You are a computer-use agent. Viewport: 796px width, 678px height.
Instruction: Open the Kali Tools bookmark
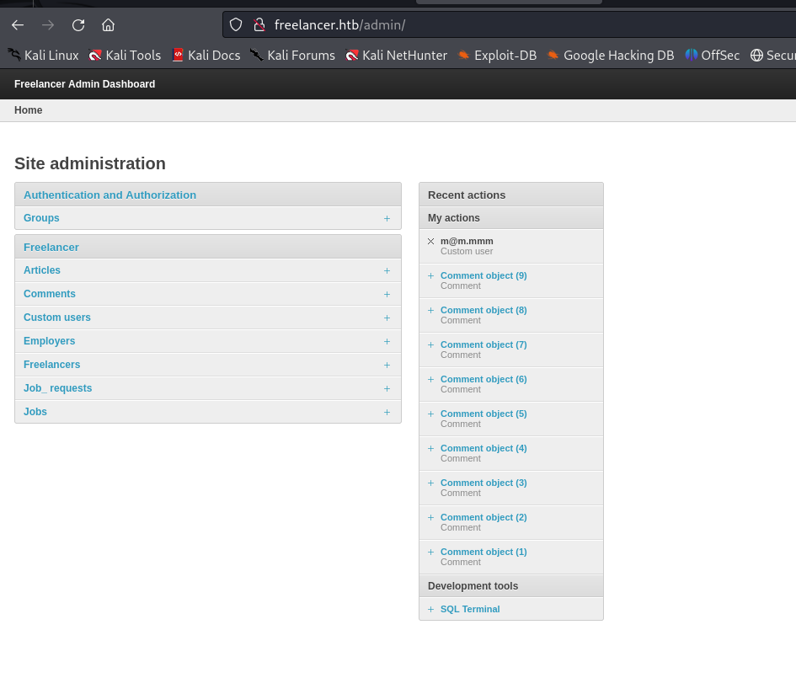(x=125, y=56)
